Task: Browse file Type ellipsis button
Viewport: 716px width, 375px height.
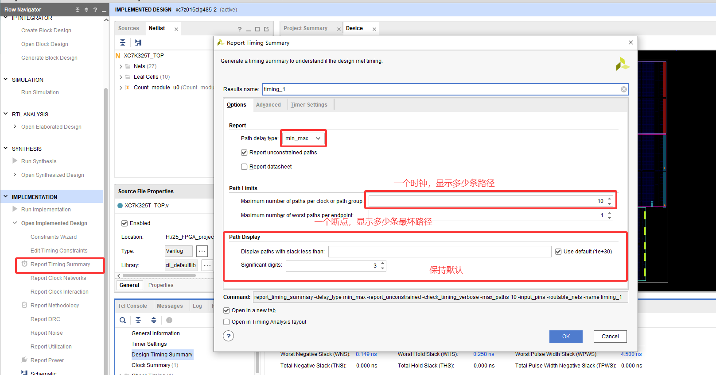Action: pos(202,251)
